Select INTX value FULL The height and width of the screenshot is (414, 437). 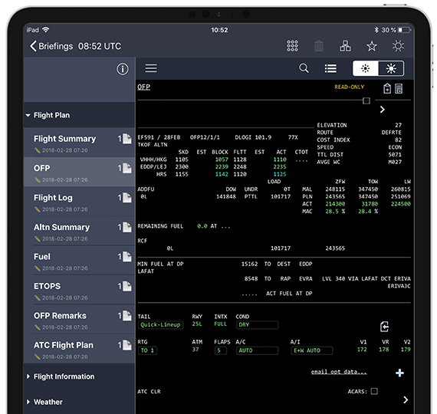click(221, 324)
